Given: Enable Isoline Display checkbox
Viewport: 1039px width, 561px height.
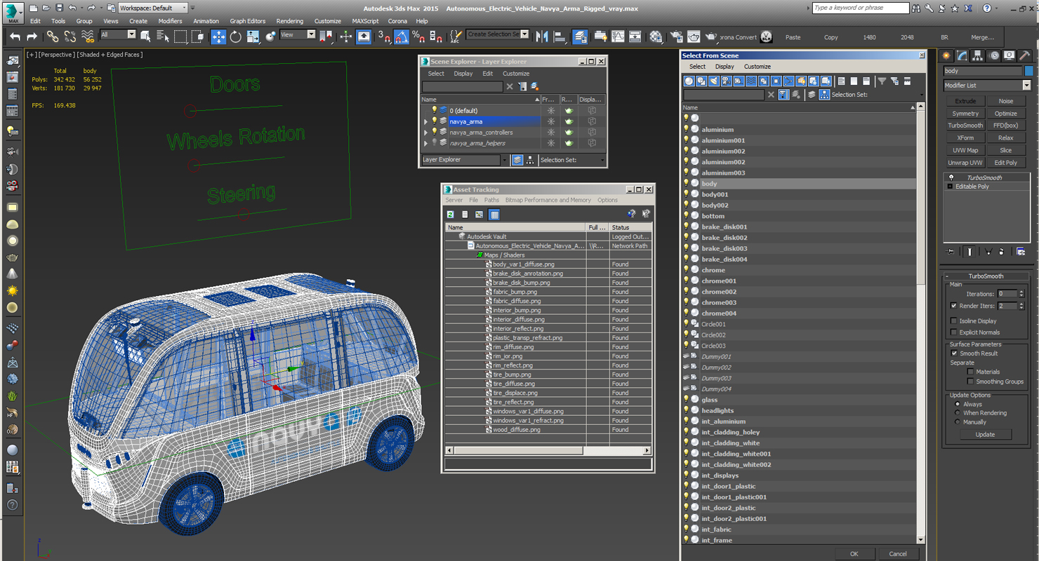Looking at the screenshot, I should coord(953,321).
